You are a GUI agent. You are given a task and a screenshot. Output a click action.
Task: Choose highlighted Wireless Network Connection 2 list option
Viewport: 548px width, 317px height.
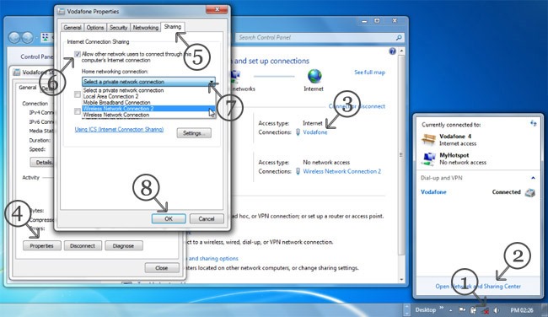click(148, 109)
